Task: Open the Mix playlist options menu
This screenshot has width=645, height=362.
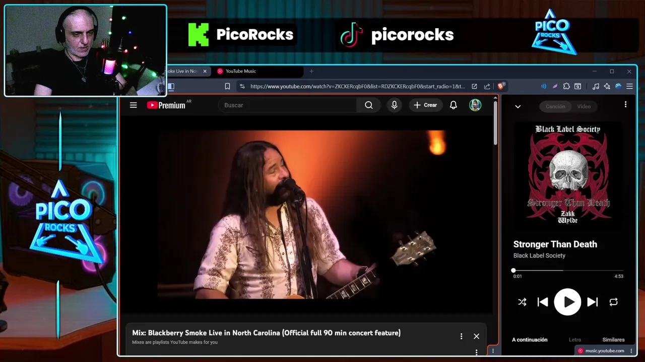Action: [x=461, y=336]
